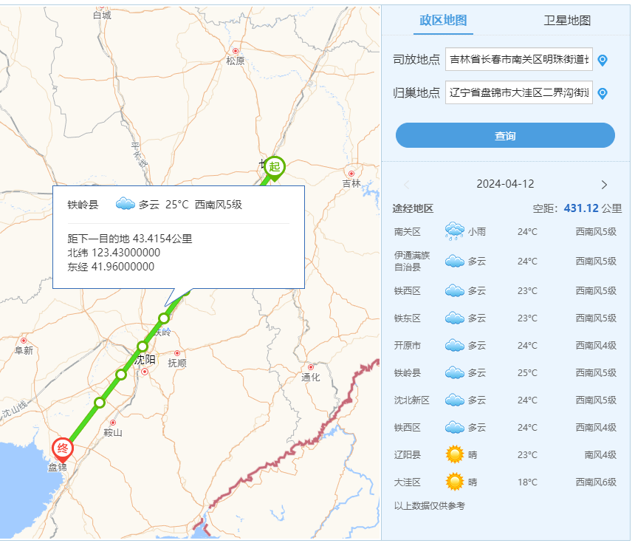Advance to next date after 2024-04-12
635x546 pixels.
[x=604, y=185]
